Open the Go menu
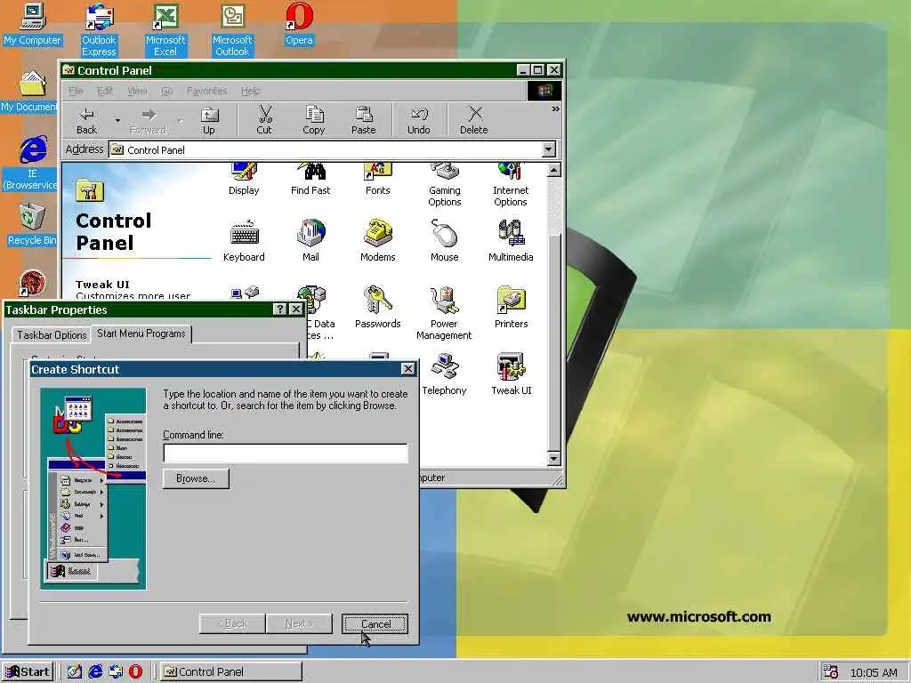The height and width of the screenshot is (683, 911). (x=166, y=91)
